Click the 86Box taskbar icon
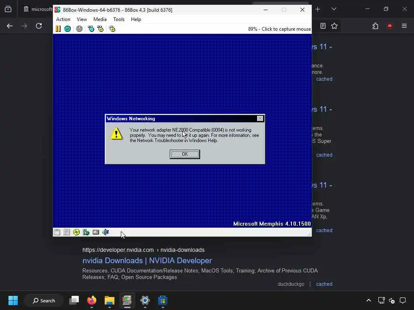 click(x=127, y=300)
